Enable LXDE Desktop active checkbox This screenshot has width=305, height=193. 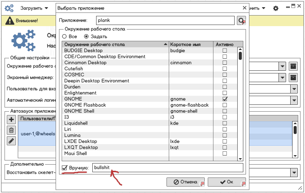(x=225, y=141)
